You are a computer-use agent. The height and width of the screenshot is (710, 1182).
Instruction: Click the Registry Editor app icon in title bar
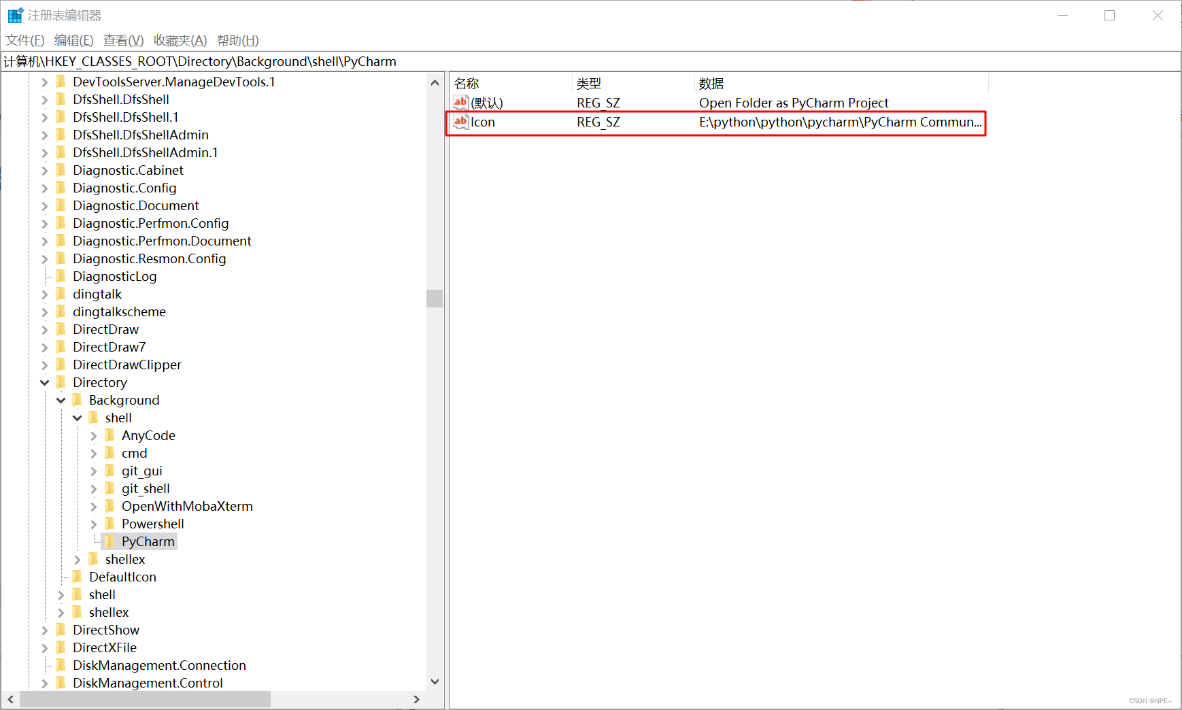click(x=15, y=15)
